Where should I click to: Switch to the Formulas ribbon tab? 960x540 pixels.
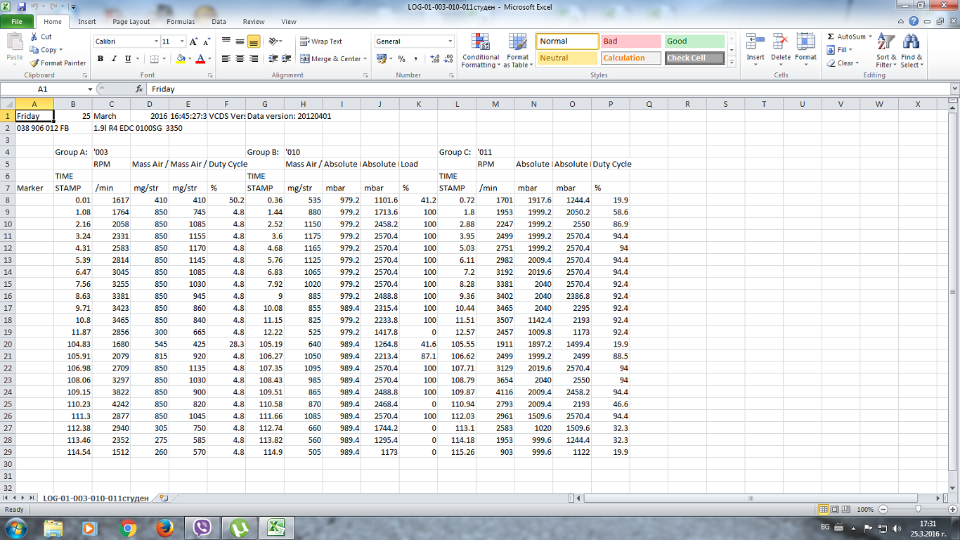(181, 22)
